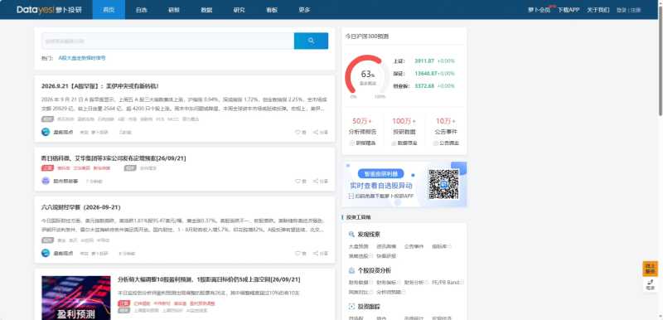
Task: Click author avatar on 六六说财经早餐 article
Action: 46,253
